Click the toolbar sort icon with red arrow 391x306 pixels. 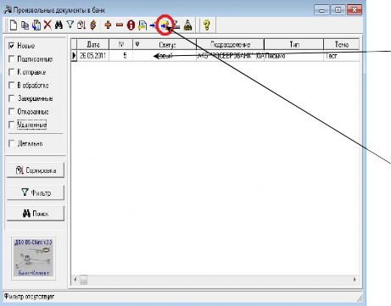click(x=81, y=25)
